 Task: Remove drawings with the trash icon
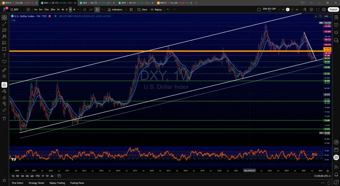click(x=4, y=118)
